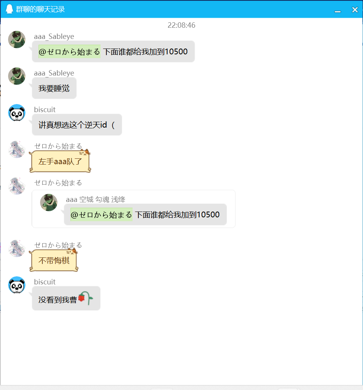Image resolution: width=363 pixels, height=390 pixels.
Task: Click aaa_Sableye's avatar on first message
Action: (x=17, y=40)
